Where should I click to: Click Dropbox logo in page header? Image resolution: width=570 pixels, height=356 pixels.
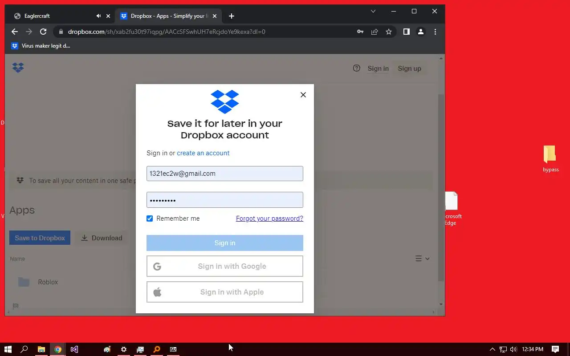coord(18,68)
